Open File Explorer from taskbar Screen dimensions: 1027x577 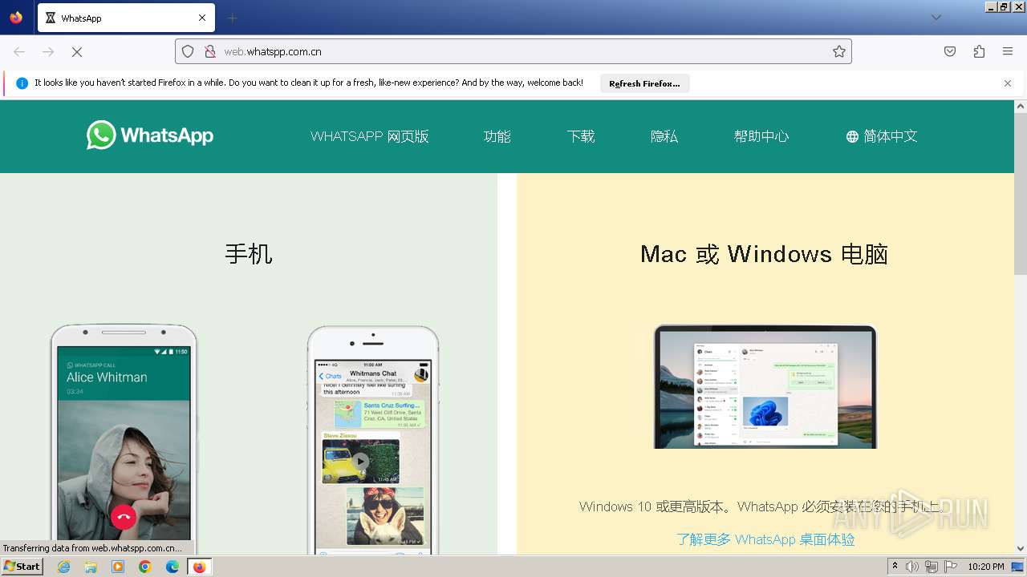[91, 567]
